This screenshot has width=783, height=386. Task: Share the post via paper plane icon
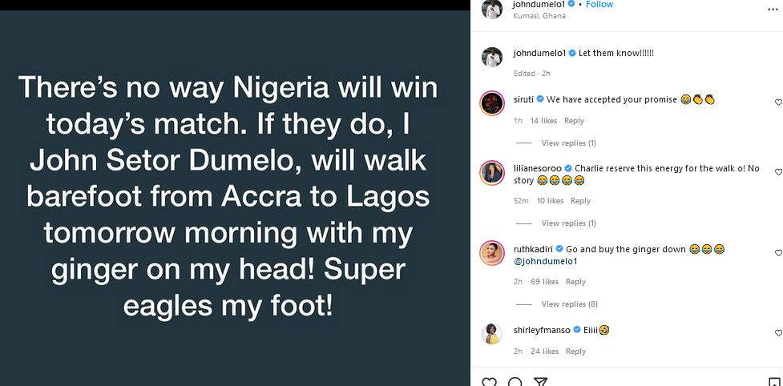click(541, 382)
